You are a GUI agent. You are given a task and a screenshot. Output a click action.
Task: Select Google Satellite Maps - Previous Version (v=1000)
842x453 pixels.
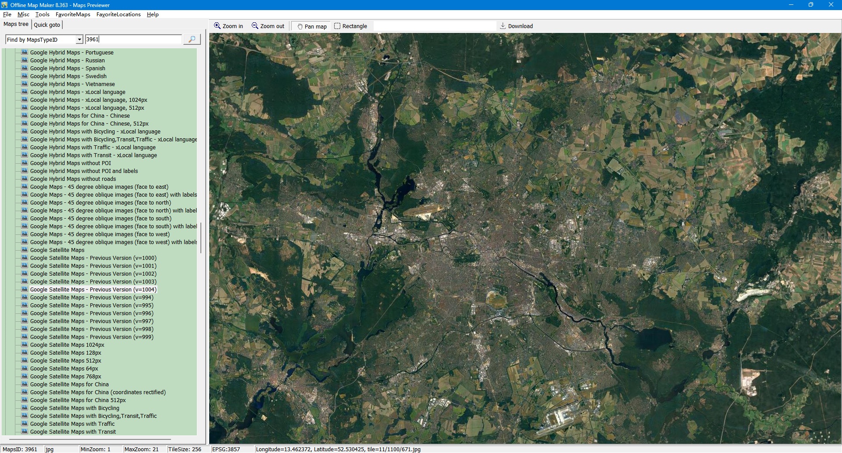(x=93, y=258)
